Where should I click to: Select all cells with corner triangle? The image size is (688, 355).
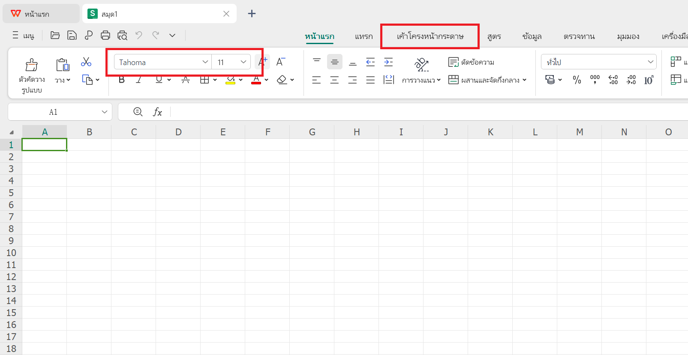pos(12,132)
